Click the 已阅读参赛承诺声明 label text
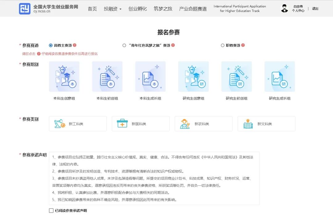 point(71,211)
